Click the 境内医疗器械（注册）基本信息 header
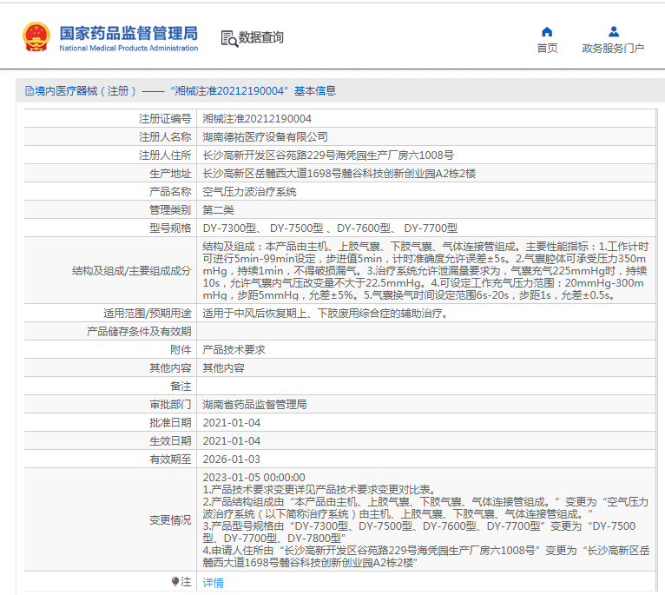This screenshot has width=665, height=595. pos(181,91)
